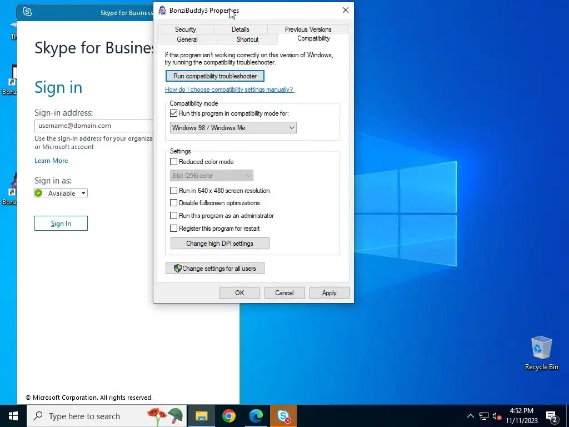The height and width of the screenshot is (427, 569).
Task: Open Microsoft Edge from the taskbar
Action: pyautogui.click(x=256, y=416)
